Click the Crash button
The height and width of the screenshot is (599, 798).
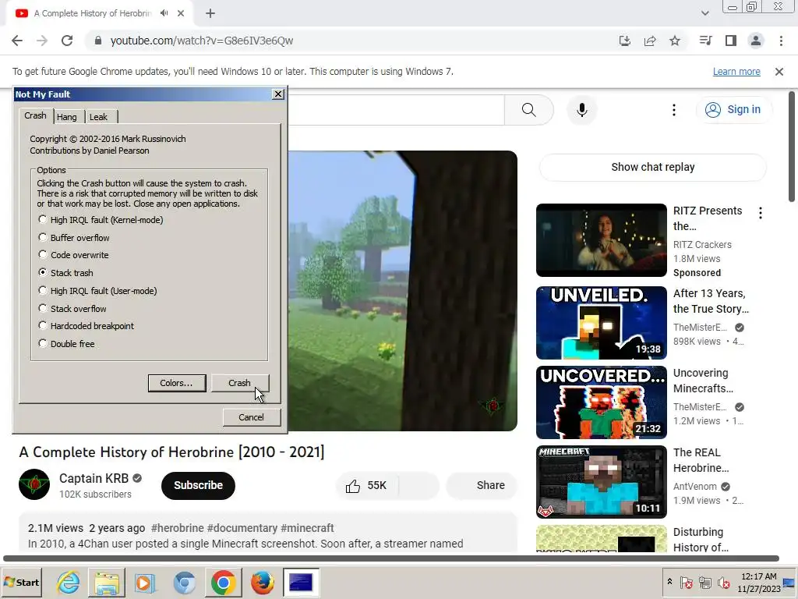pyautogui.click(x=239, y=383)
